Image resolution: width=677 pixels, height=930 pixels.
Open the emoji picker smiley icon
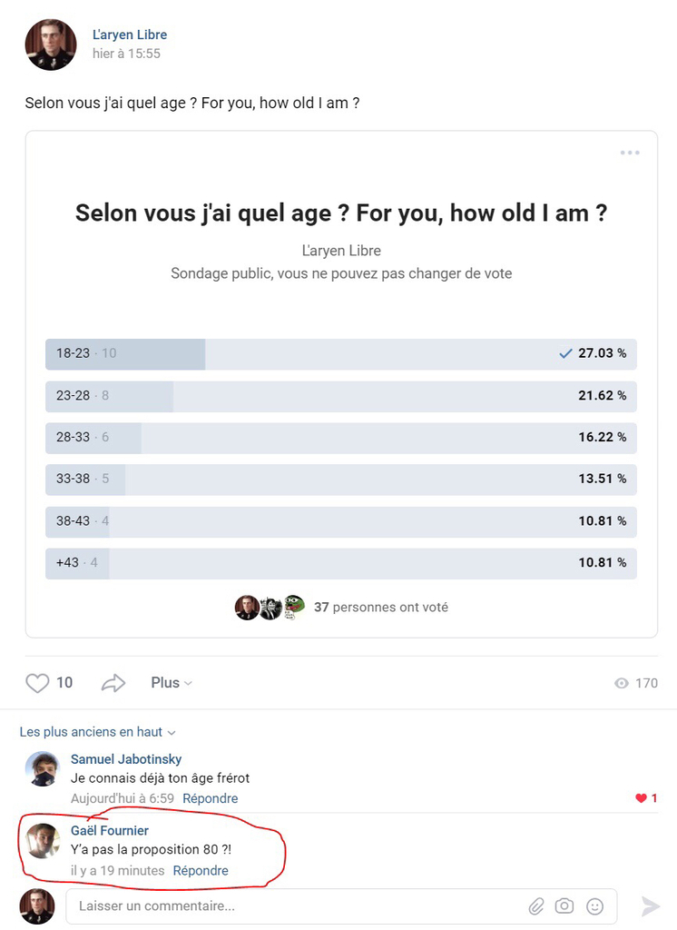point(594,905)
